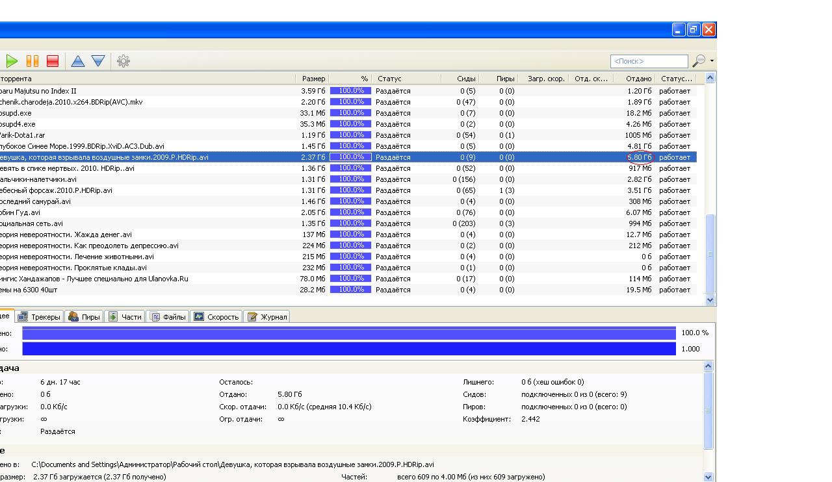
Task: Click the magnifier search icon
Action: tap(699, 61)
